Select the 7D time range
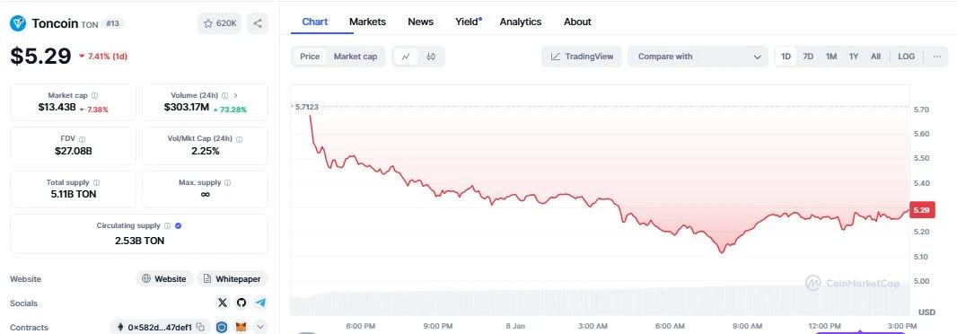This screenshot has height=334, width=957. [808, 57]
